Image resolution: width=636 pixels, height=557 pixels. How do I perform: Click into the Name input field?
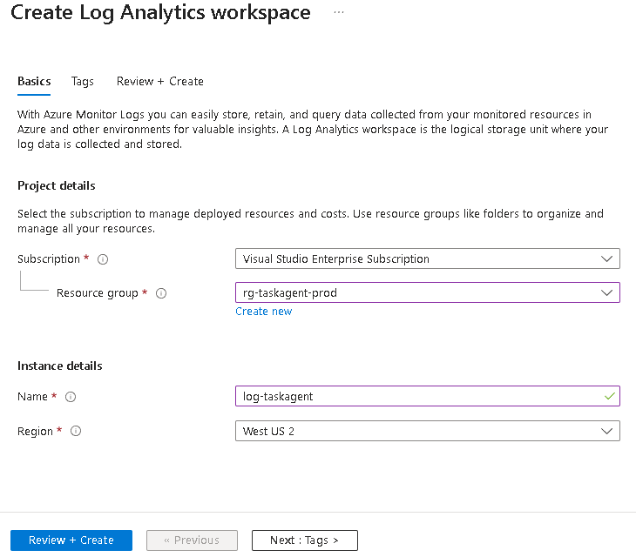click(x=428, y=396)
